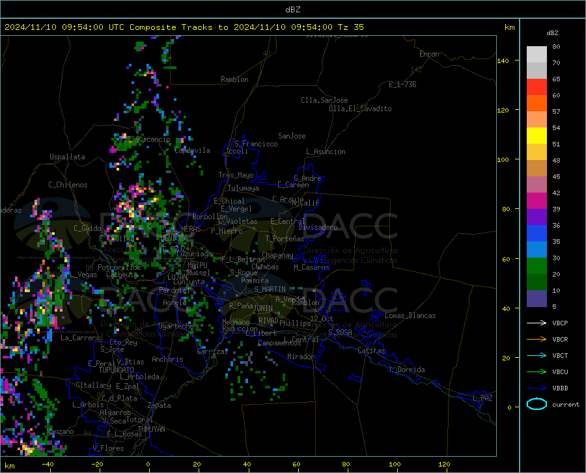
Task: Click the Ramblon label near top
Action: click(x=234, y=79)
